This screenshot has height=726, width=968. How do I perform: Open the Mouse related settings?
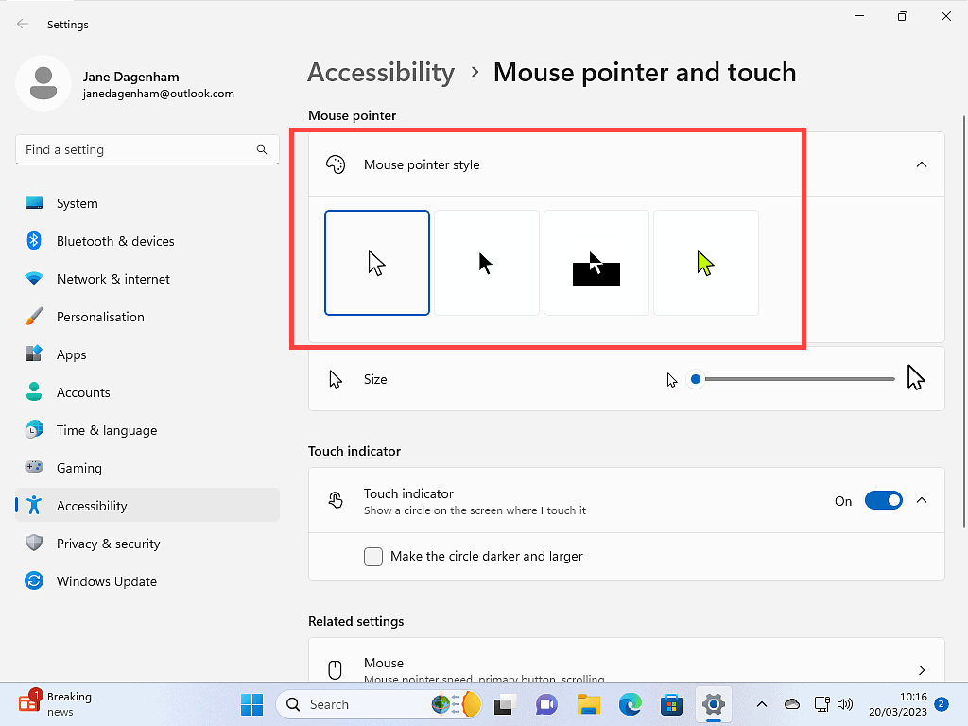[626, 667]
